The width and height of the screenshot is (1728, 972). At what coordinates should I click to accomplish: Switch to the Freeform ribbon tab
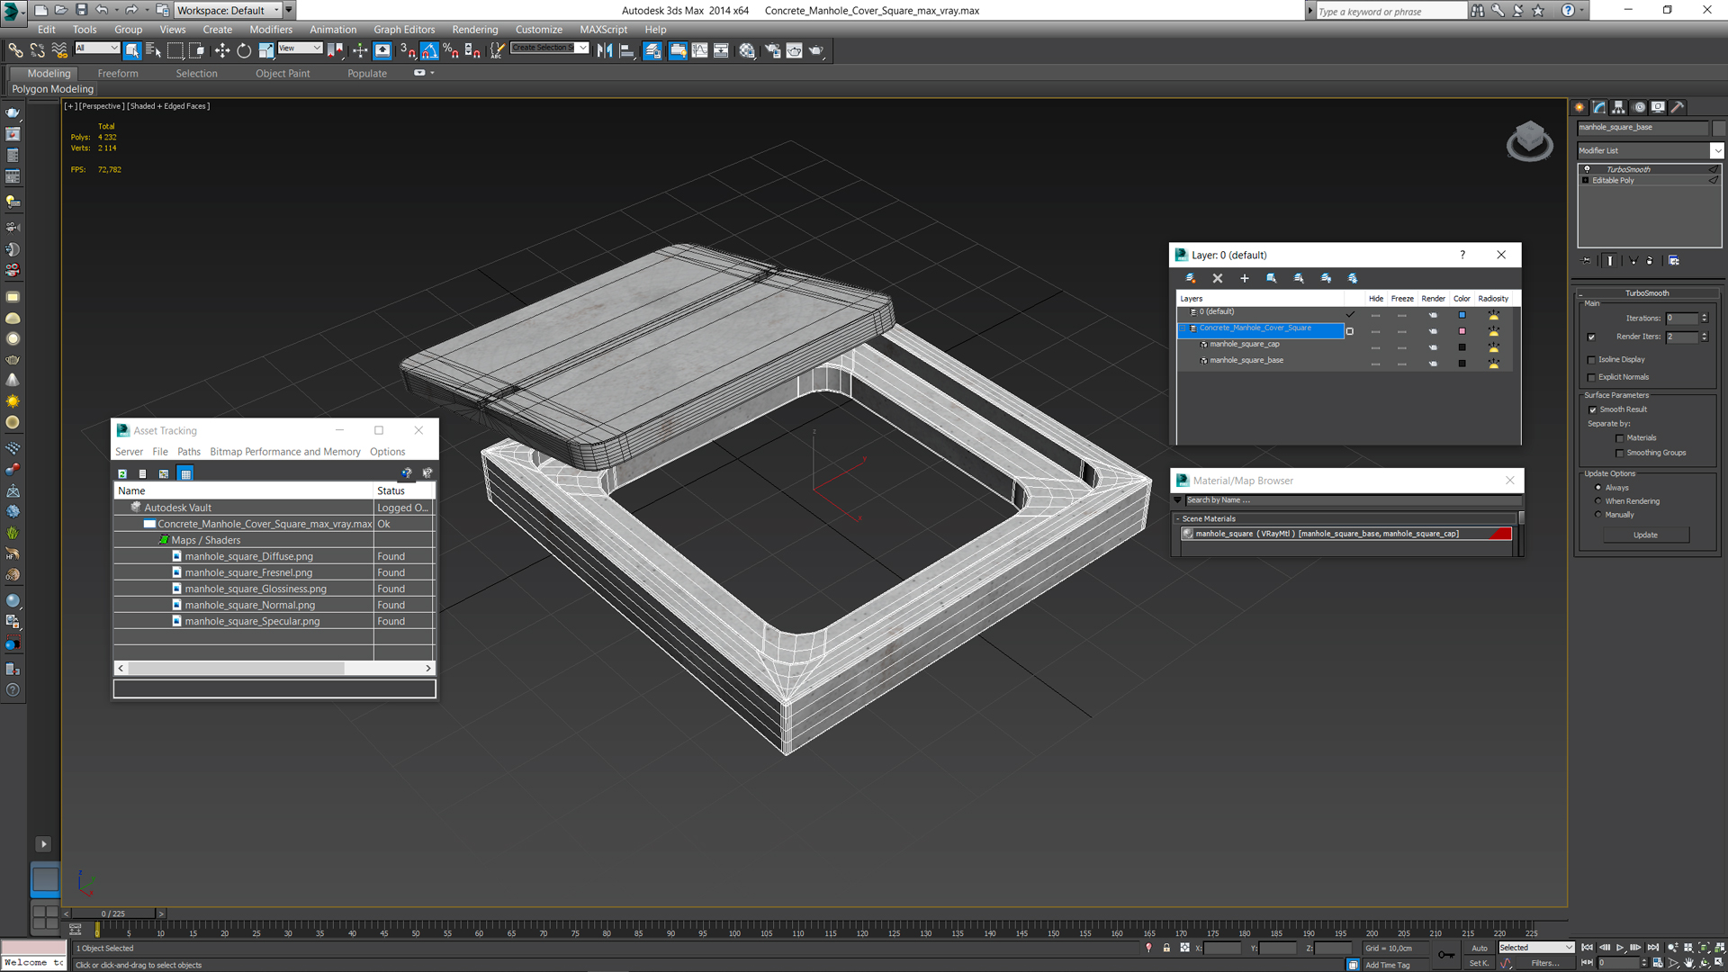[x=118, y=74]
